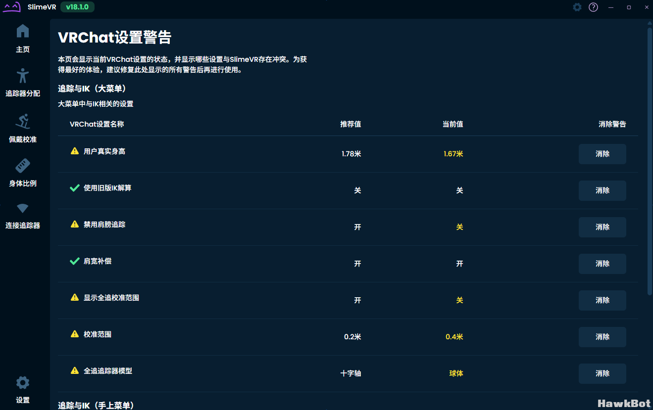Click the yellow 关 value for 显示全追校准范围

pos(460,300)
